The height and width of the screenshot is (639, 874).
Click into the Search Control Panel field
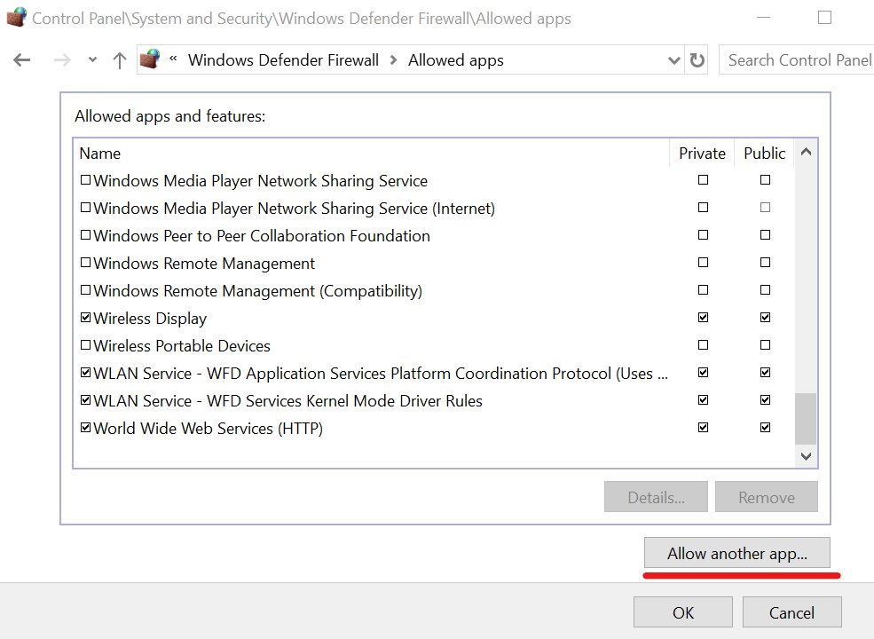click(x=797, y=59)
